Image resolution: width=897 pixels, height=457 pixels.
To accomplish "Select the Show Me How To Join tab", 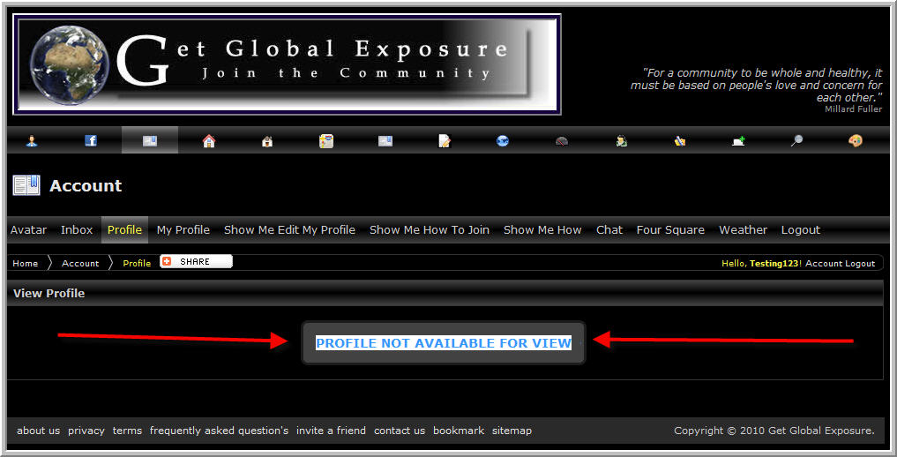I will click(429, 230).
